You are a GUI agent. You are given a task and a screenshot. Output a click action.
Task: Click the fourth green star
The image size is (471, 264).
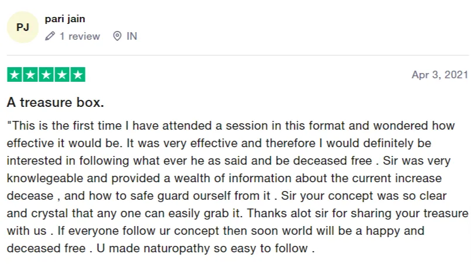click(x=62, y=74)
